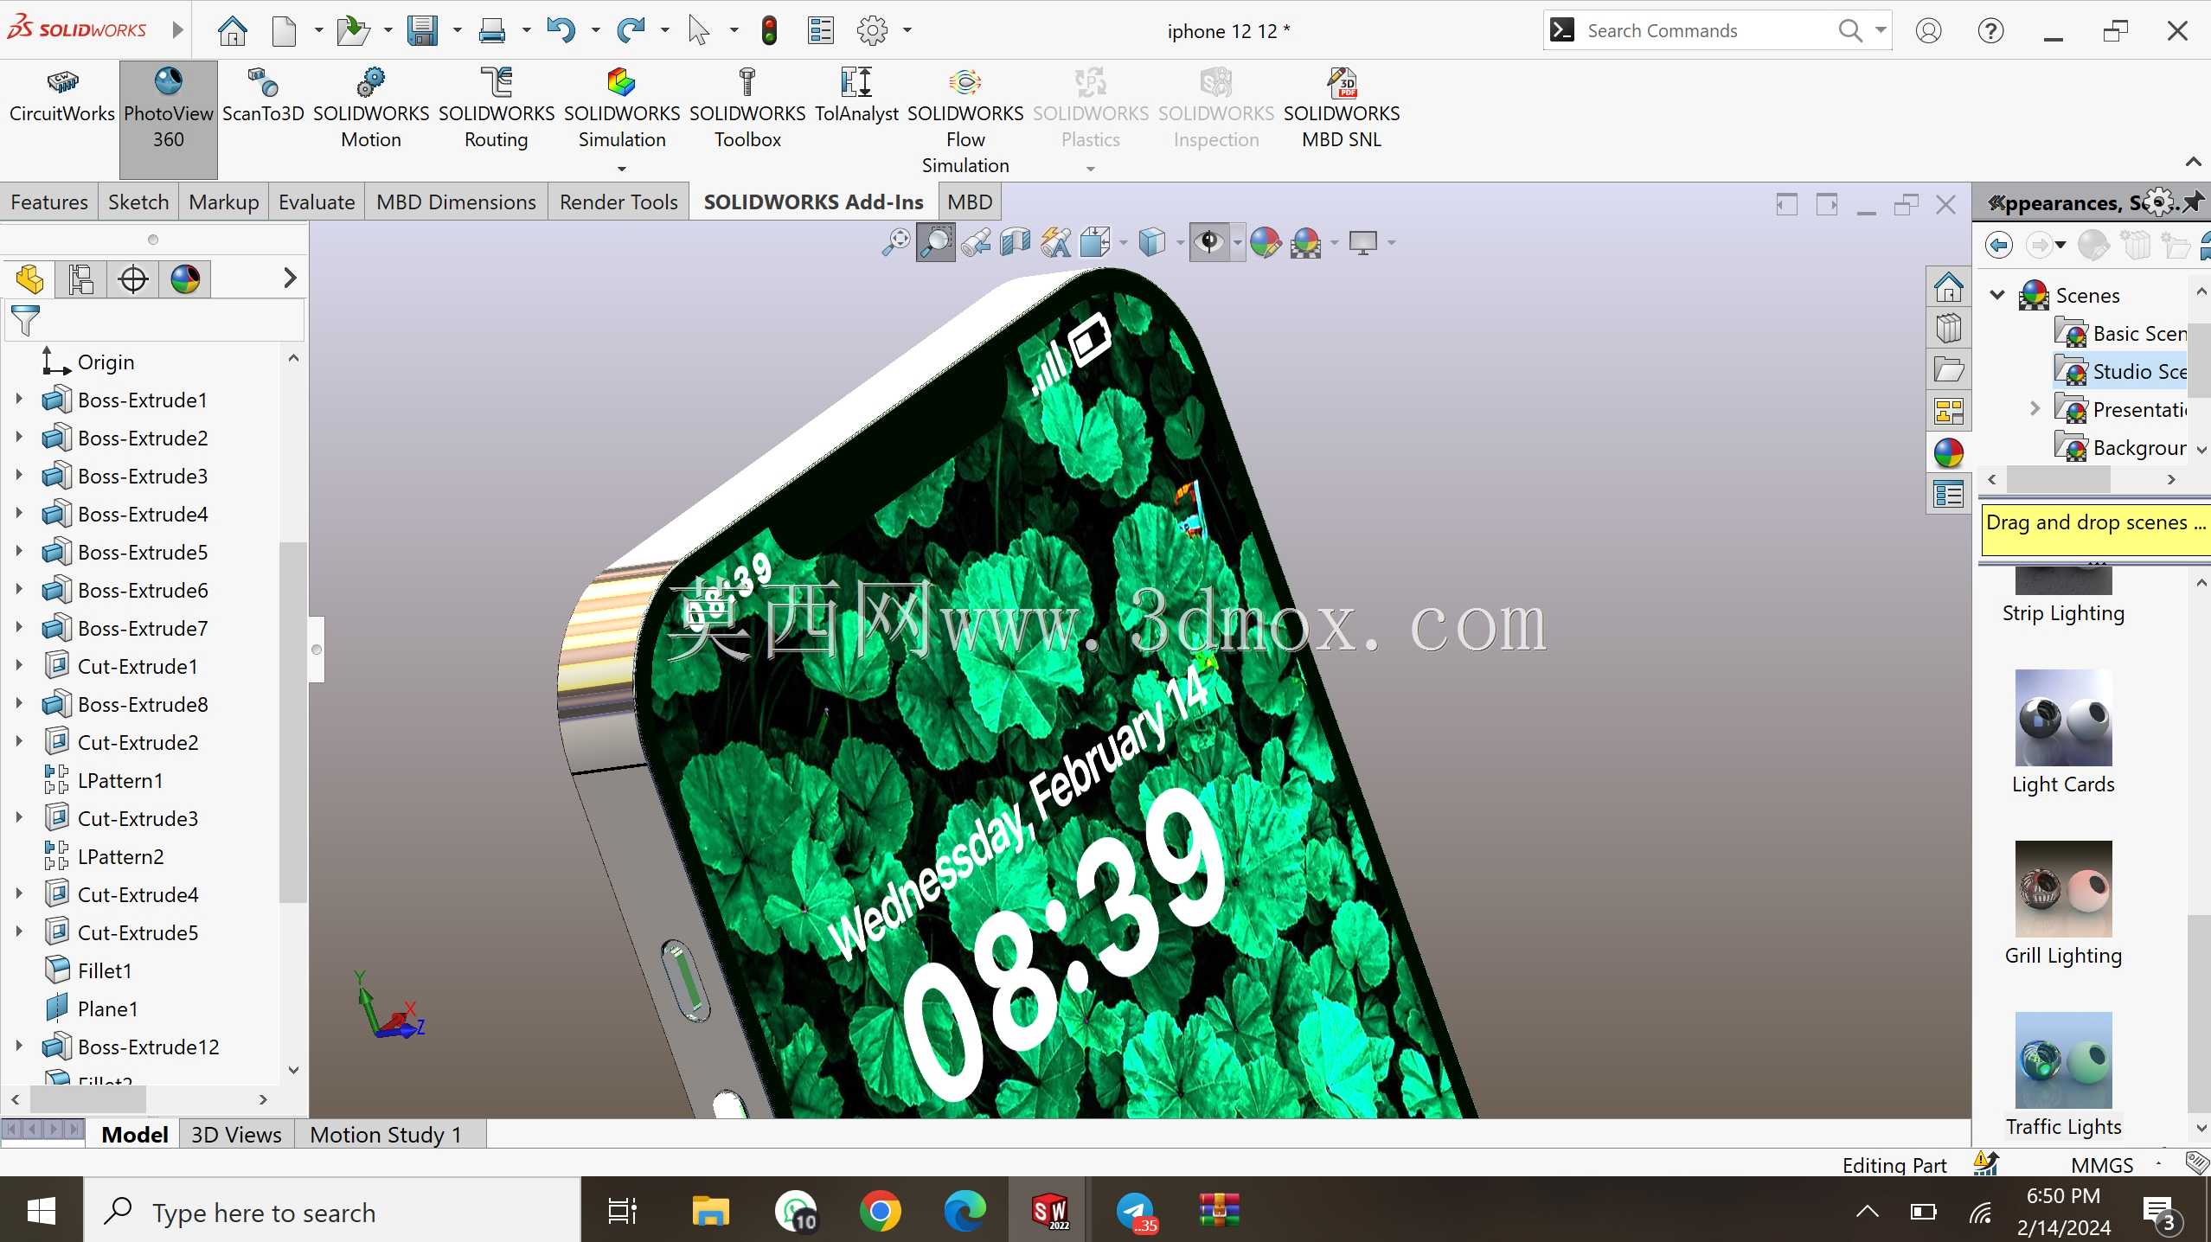
Task: Open the Markup tab
Action: pos(224,202)
